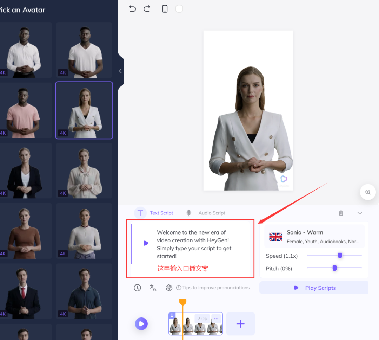379x340 pixels.
Task: Open scene options three-dots menu
Action: (216, 319)
